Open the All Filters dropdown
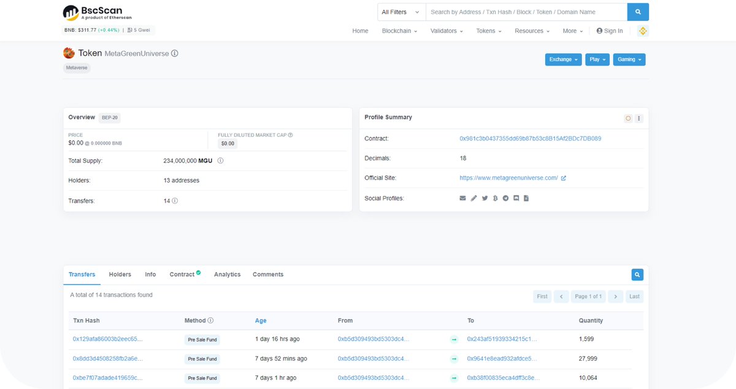 point(401,12)
